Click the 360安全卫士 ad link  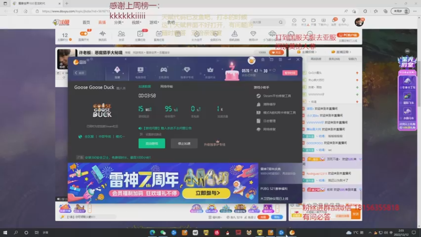117,157
